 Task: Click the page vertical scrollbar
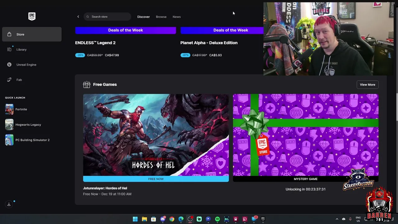[397, 107]
